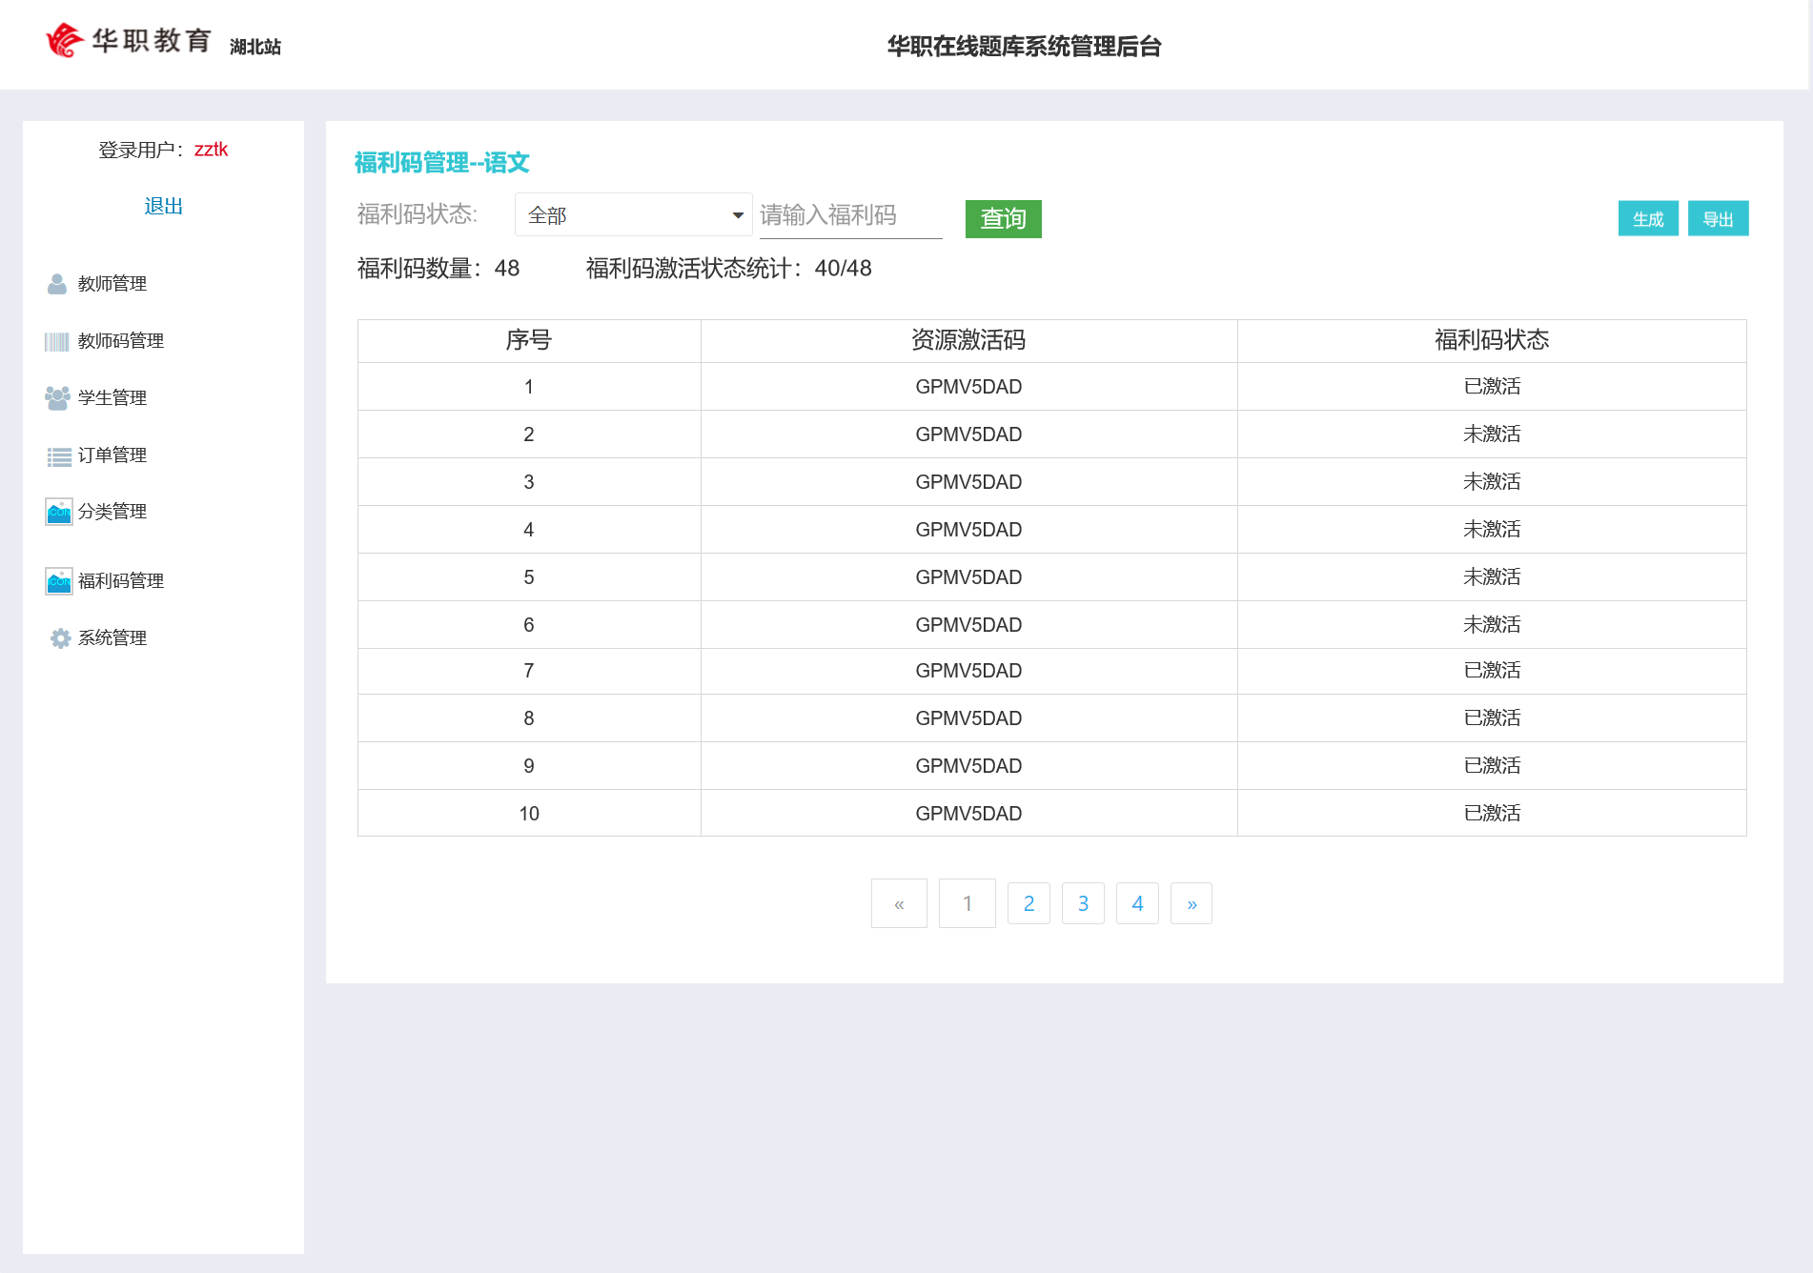Click 已激活 status in row 9
The image size is (1813, 1273).
coord(1492,766)
